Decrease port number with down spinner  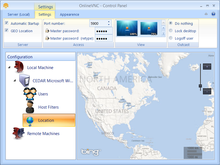coord(109,25)
